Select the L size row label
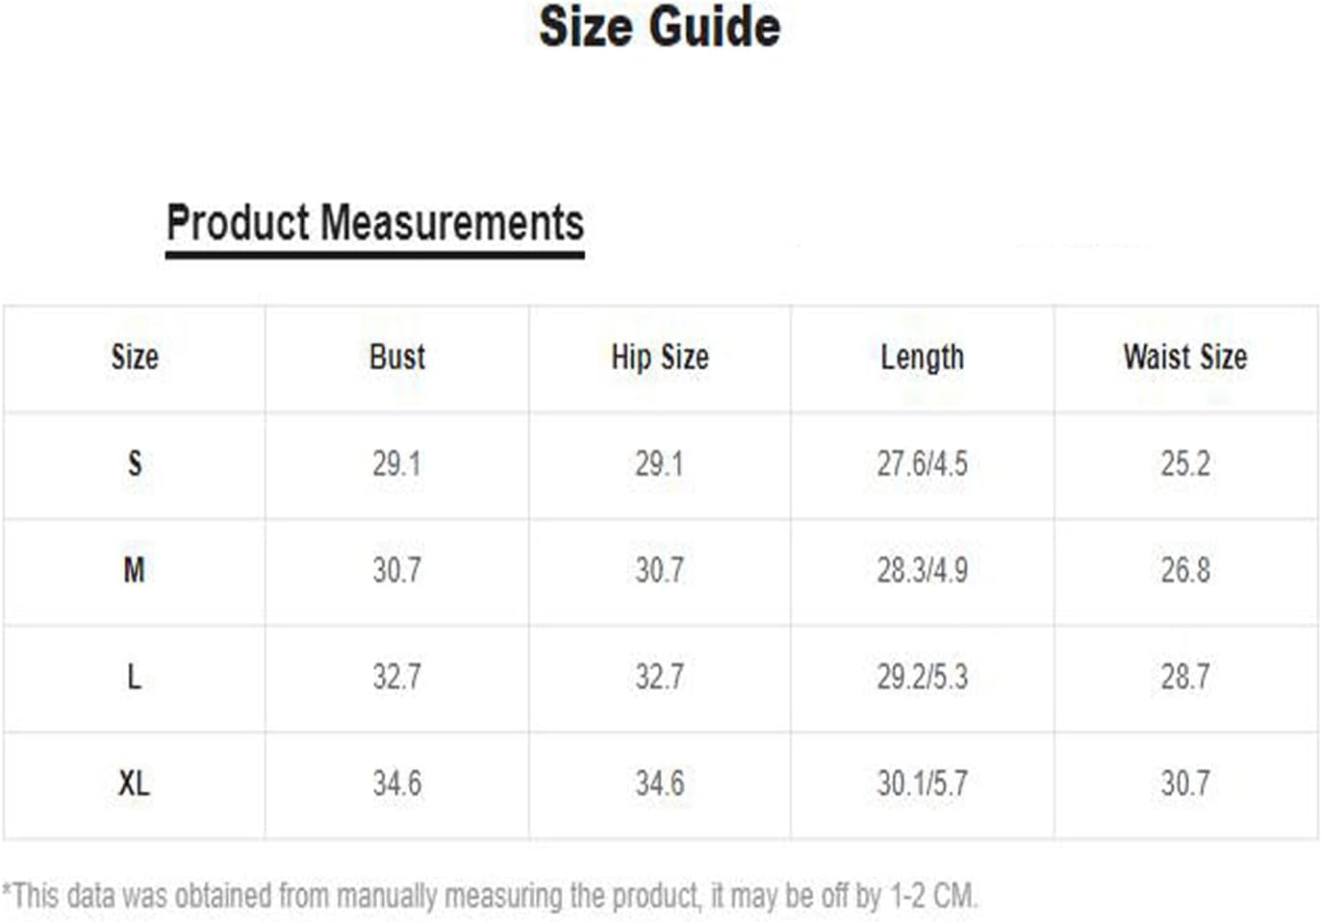Image resolution: width=1322 pixels, height=922 pixels. click(x=135, y=677)
